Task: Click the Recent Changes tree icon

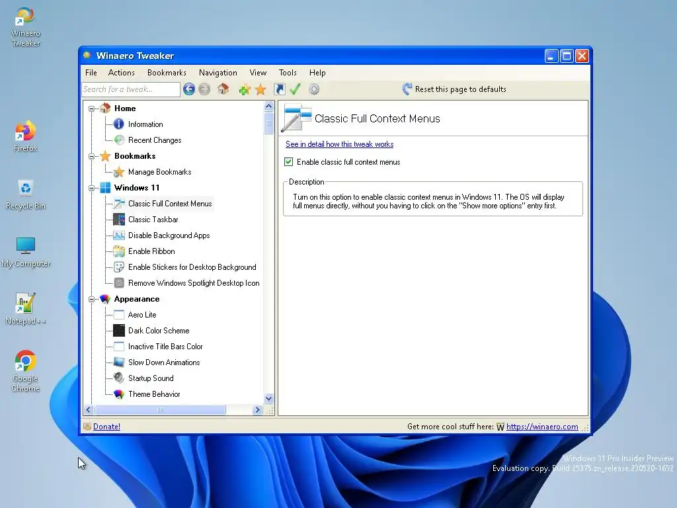Action: coord(119,140)
